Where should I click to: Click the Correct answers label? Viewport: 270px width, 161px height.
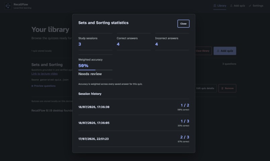[127, 38]
